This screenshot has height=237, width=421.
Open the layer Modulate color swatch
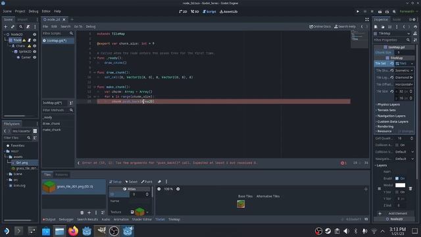pyautogui.click(x=400, y=186)
